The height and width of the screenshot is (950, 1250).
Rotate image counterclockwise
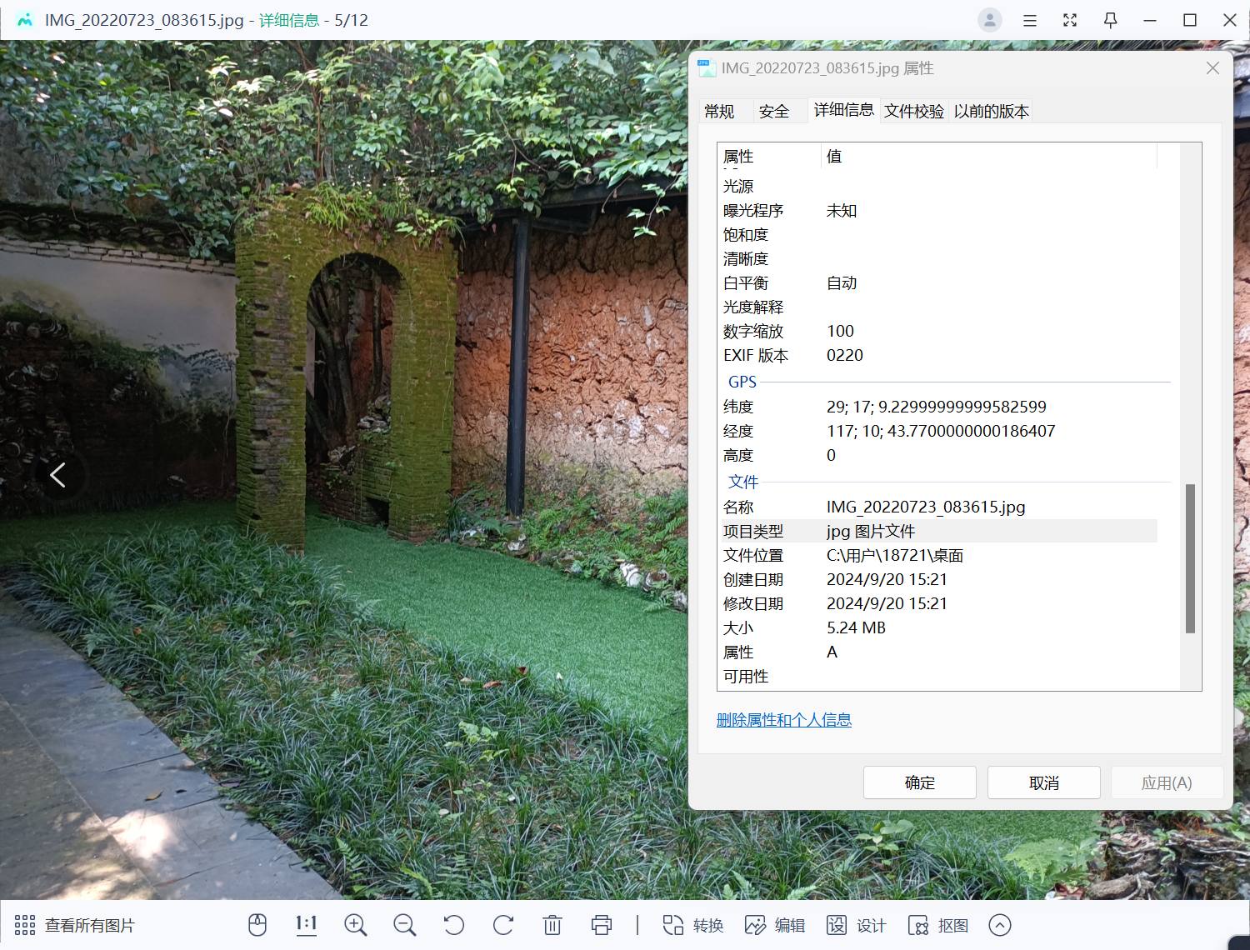pos(454,925)
